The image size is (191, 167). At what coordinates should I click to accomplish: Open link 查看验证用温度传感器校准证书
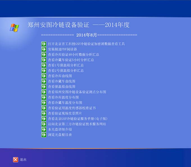point(72,108)
